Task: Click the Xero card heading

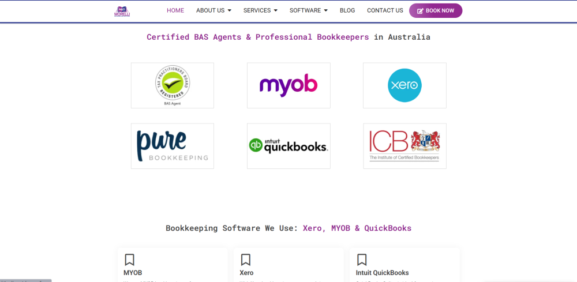Action: point(246,273)
